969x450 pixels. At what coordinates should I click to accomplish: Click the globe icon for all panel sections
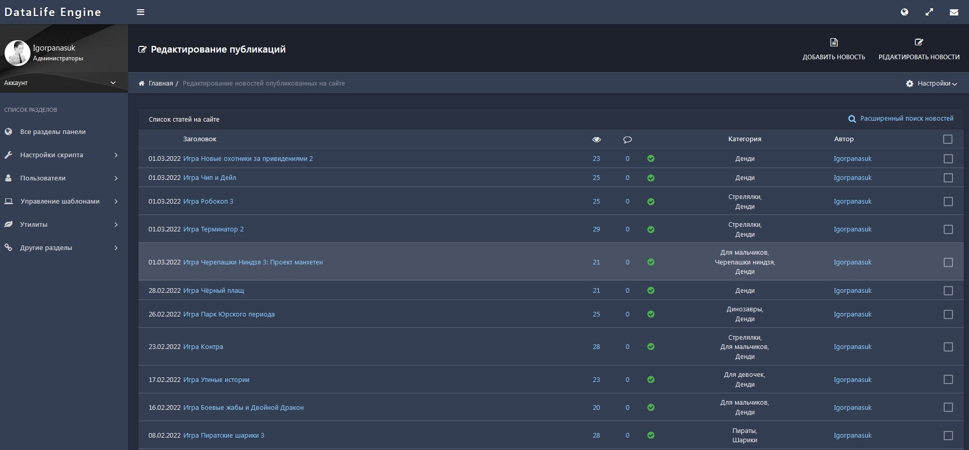tap(8, 131)
